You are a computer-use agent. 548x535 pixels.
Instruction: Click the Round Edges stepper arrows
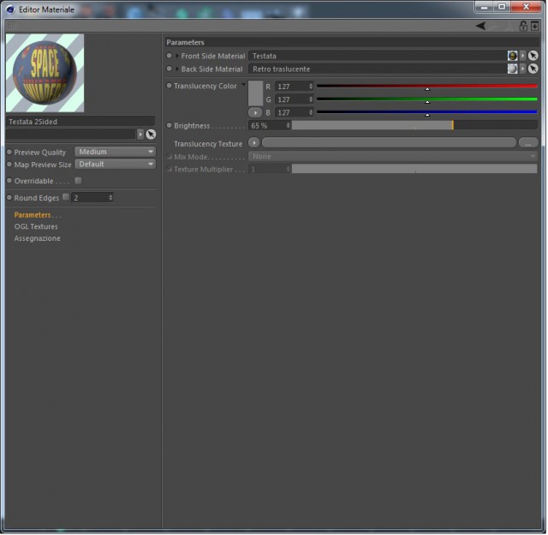point(110,198)
